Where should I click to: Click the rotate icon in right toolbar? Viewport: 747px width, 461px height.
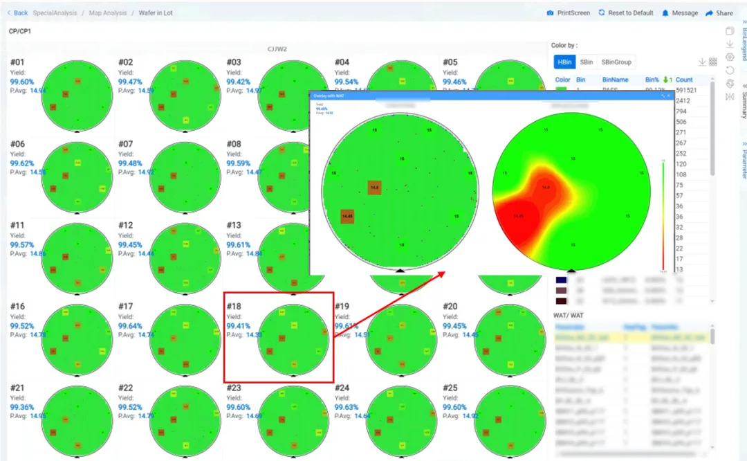730,71
